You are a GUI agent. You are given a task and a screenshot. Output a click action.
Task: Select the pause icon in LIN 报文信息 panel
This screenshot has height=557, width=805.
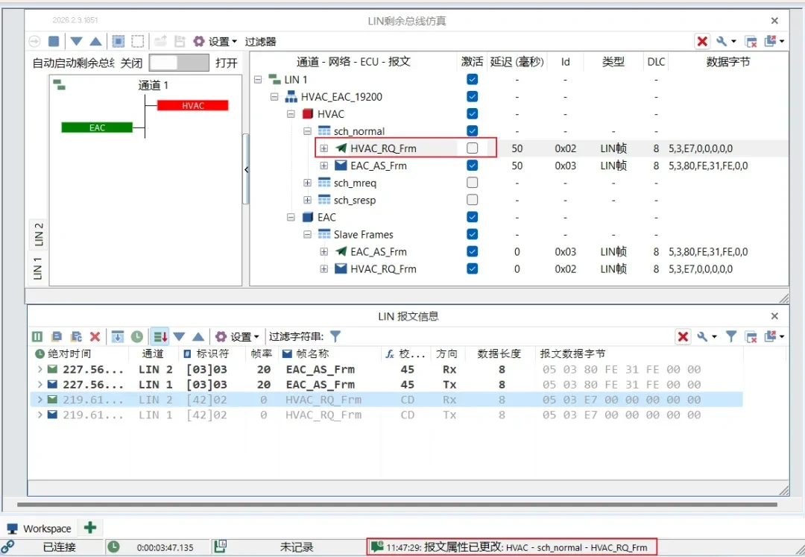coord(36,336)
